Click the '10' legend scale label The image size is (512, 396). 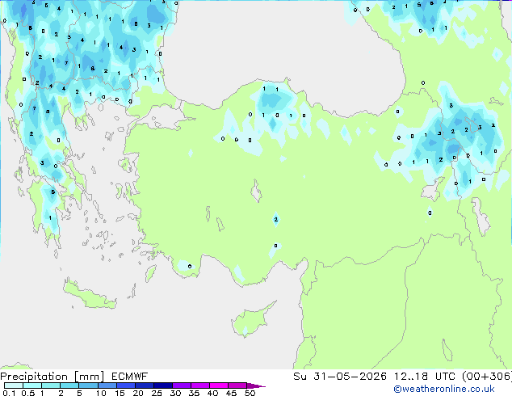[x=101, y=393]
